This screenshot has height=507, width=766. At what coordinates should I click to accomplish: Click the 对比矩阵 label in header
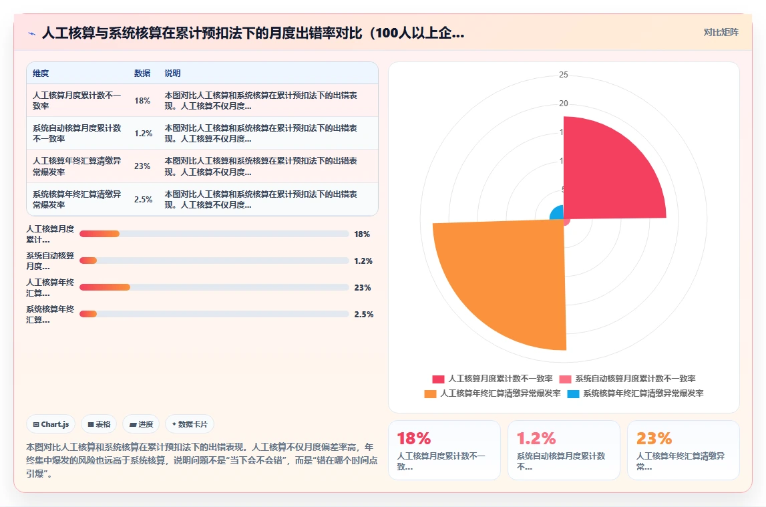(721, 32)
